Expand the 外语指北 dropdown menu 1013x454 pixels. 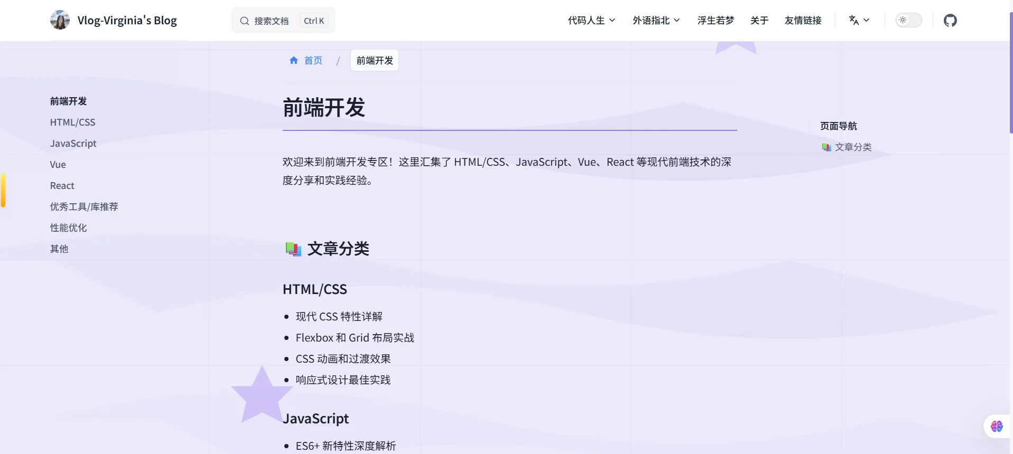656,21
